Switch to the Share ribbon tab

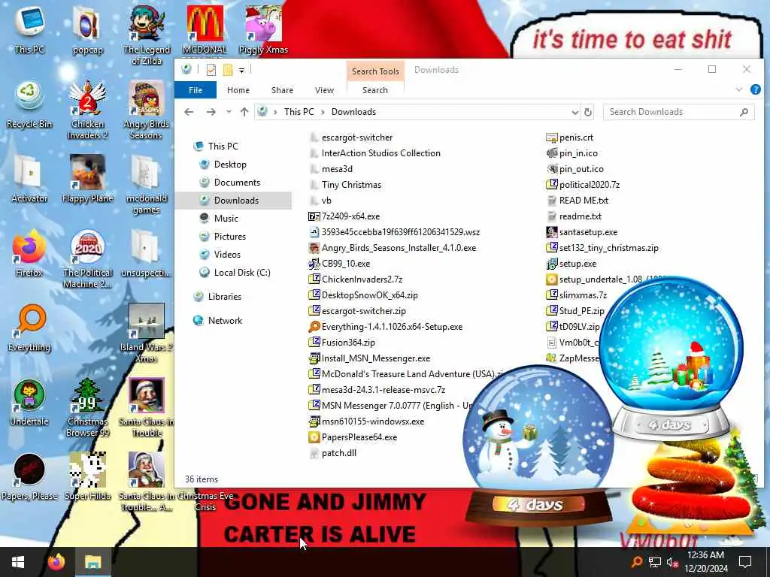click(x=283, y=90)
